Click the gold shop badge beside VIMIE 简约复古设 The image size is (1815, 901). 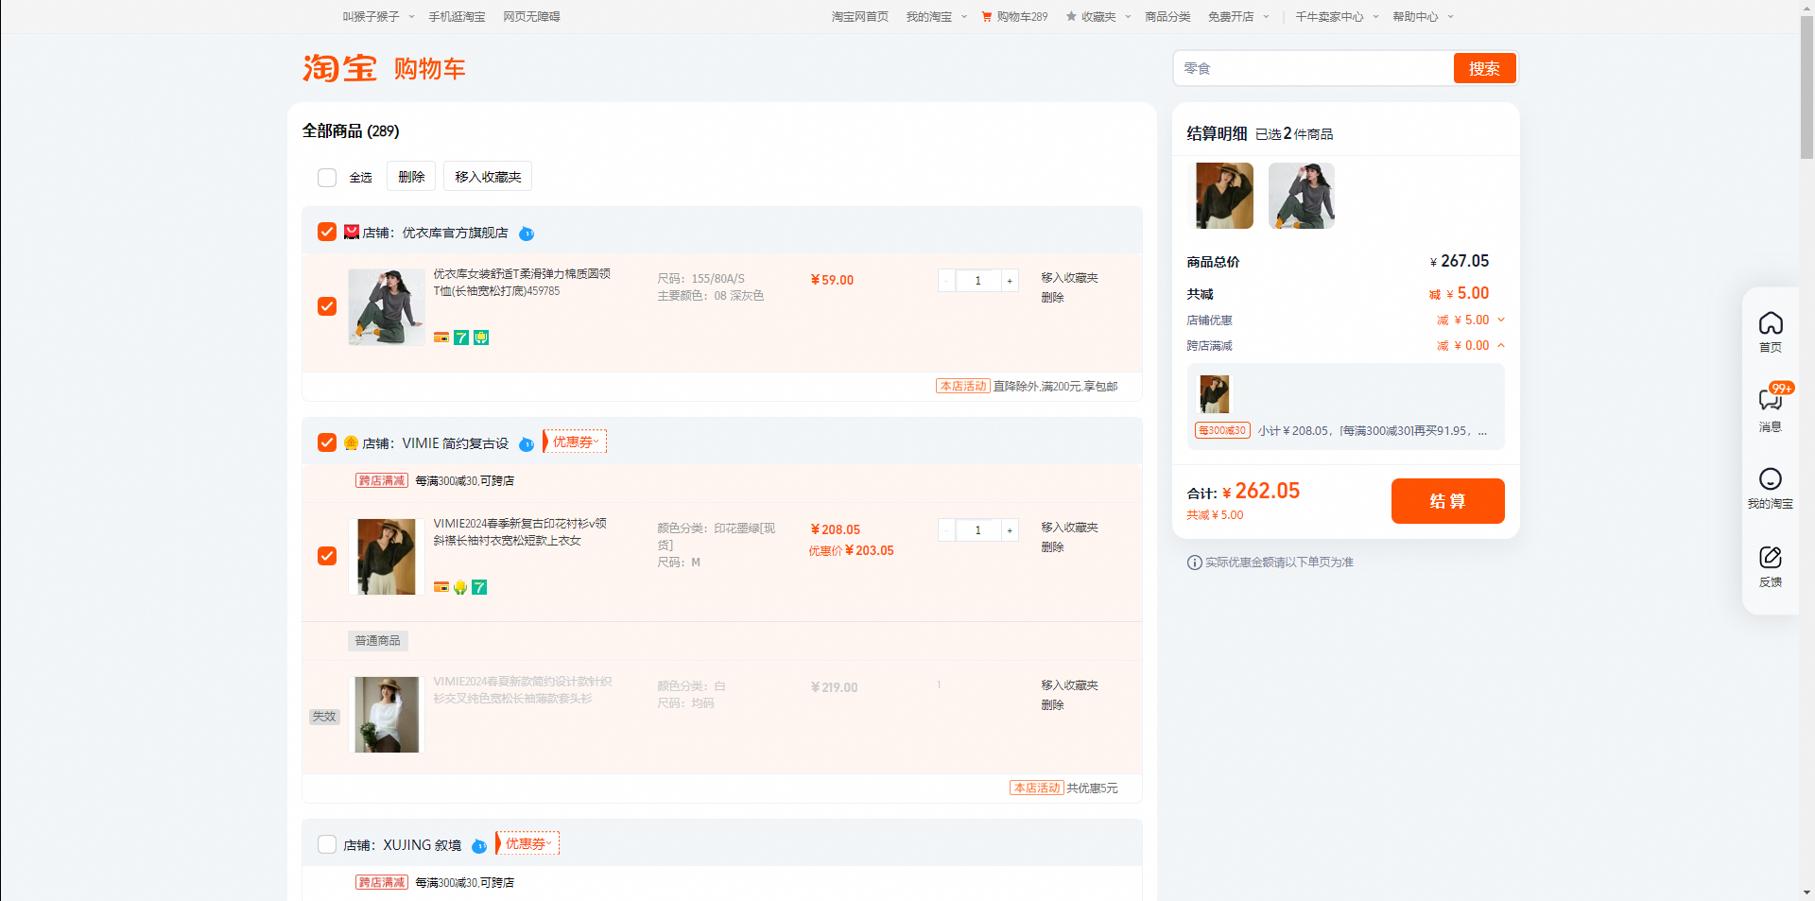pyautogui.click(x=352, y=443)
